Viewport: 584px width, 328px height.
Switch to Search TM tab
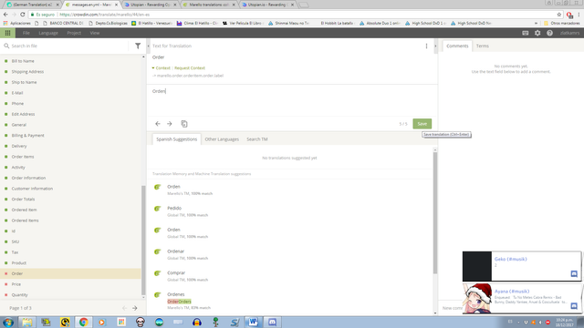(257, 139)
